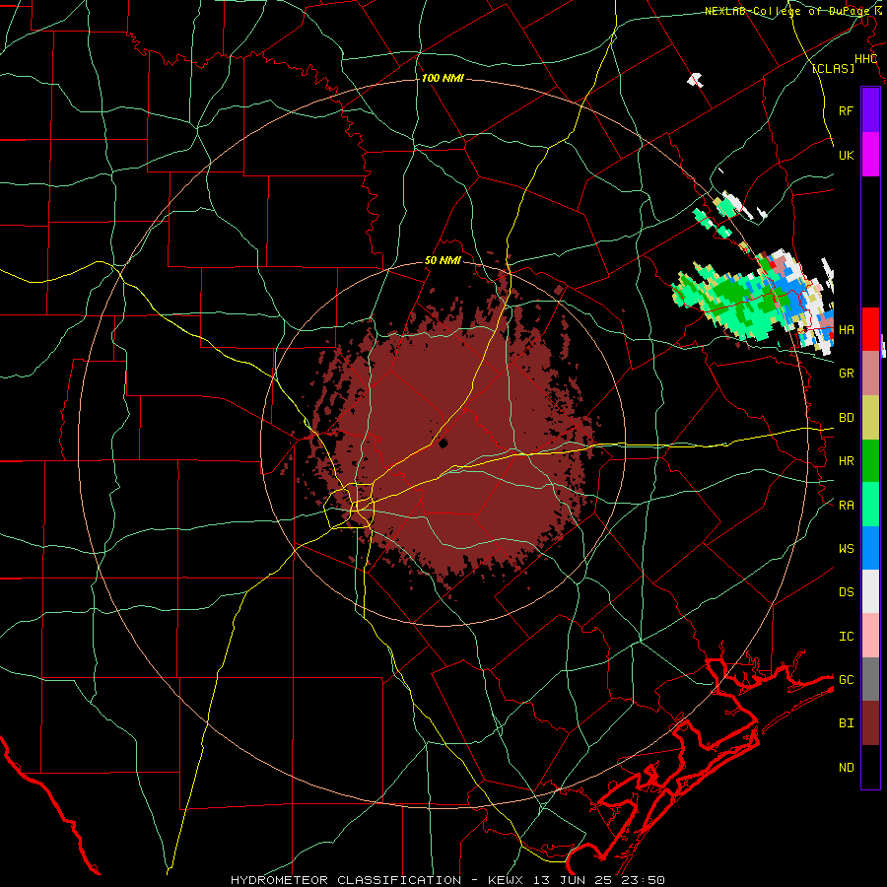Click the '100 NMI' range ring label
887x887 pixels.
(x=443, y=78)
